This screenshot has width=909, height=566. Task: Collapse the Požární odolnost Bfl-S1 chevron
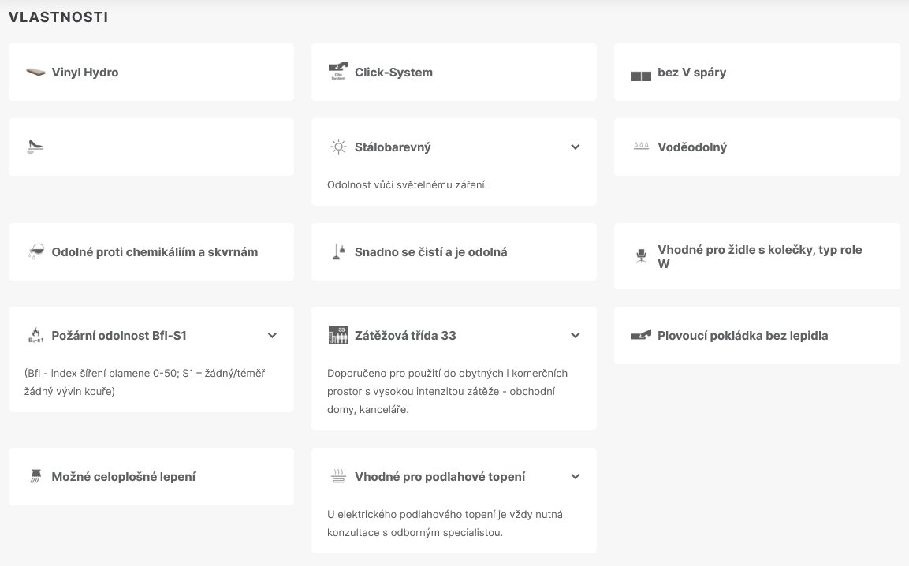(x=273, y=336)
